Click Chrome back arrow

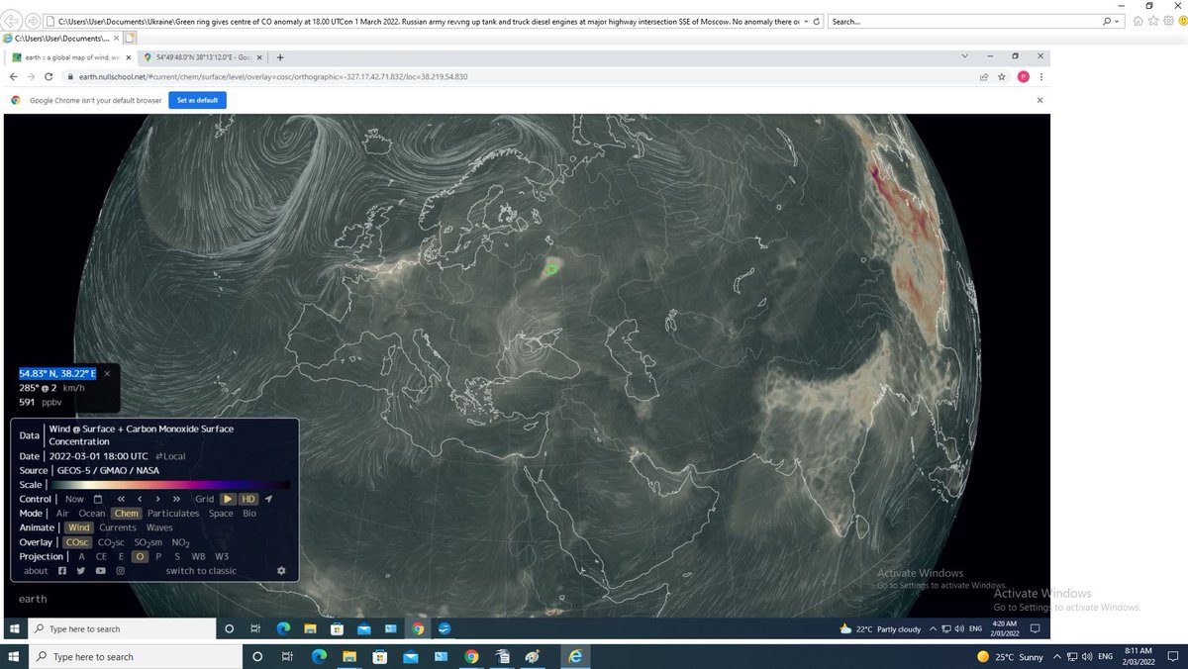click(x=14, y=76)
